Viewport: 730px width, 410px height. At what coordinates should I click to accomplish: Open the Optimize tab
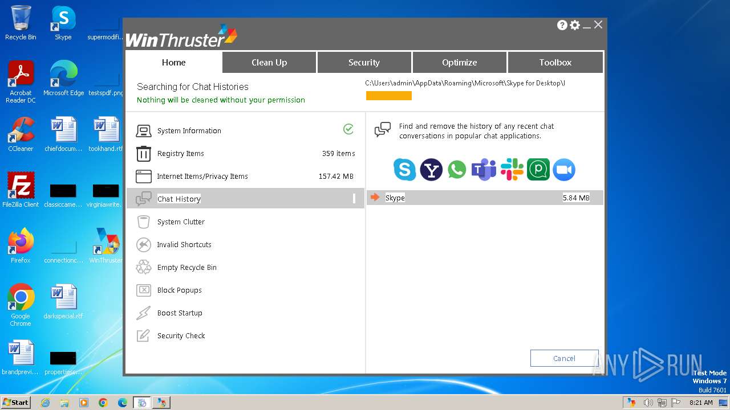coord(459,63)
